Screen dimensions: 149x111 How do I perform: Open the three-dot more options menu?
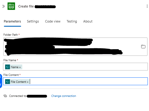(147, 6)
